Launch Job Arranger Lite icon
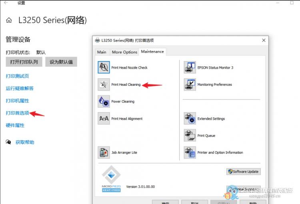 pyautogui.click(x=104, y=153)
